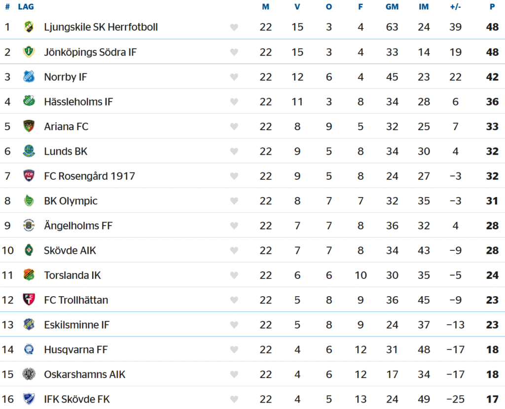
Task: Open the BK Olympic team link
Action: coord(71,201)
